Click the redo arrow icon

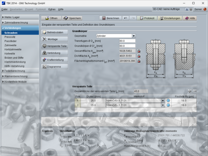pyautogui.click(x=133, y=18)
